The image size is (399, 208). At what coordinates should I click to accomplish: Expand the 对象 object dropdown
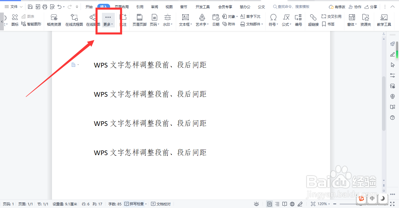coord(230,17)
